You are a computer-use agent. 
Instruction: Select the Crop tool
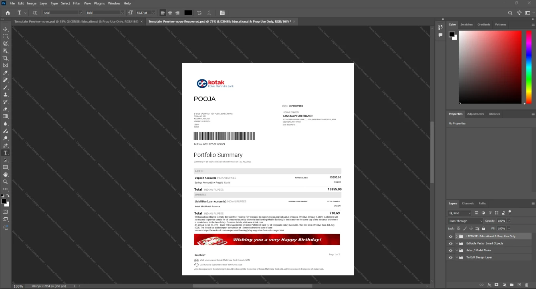[x=6, y=58]
